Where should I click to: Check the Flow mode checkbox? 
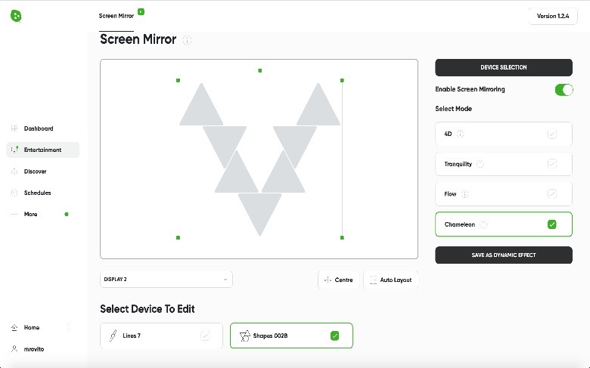(552, 194)
